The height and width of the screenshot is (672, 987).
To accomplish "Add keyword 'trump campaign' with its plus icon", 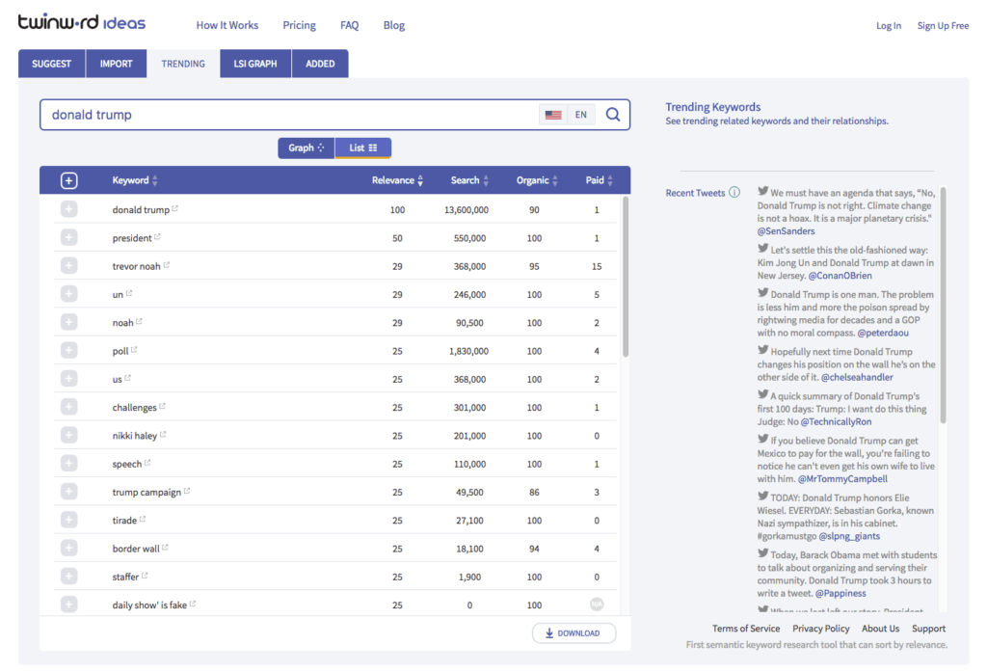I will pyautogui.click(x=68, y=492).
